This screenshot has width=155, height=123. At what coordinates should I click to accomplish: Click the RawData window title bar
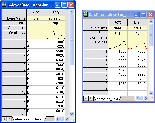[x=110, y=15]
